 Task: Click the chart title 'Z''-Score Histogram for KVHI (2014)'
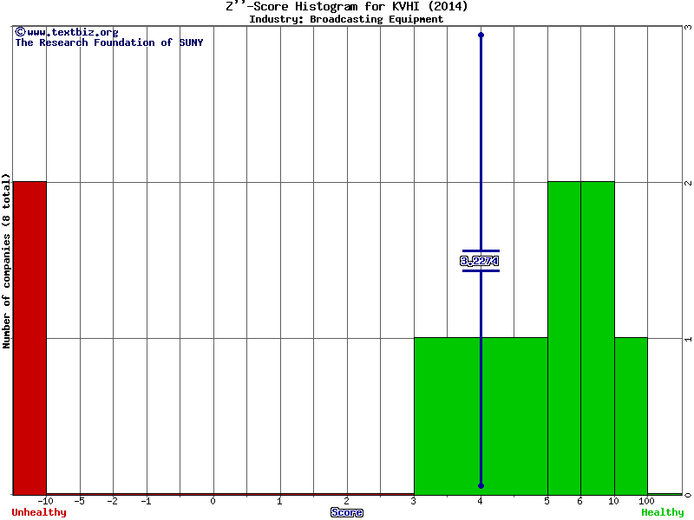tap(346, 6)
